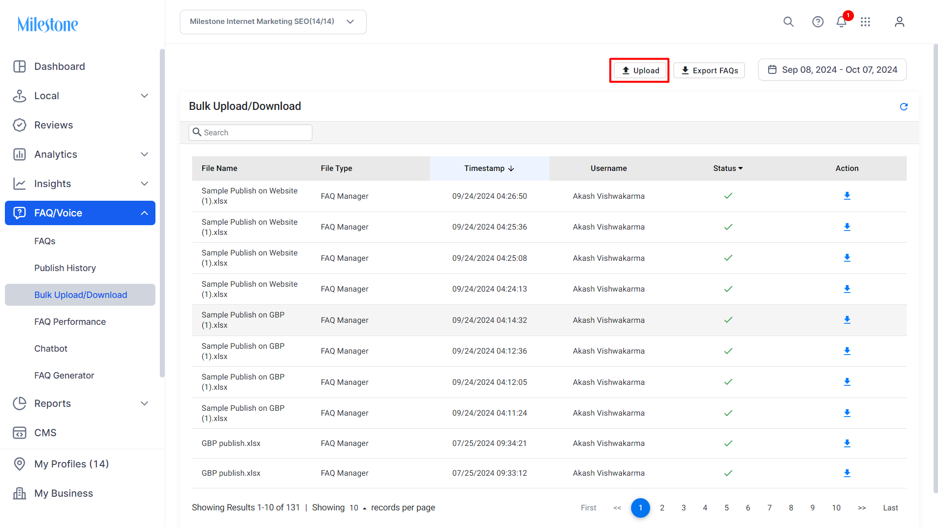Open the help question mark icon
The width and height of the screenshot is (938, 527).
(x=818, y=21)
